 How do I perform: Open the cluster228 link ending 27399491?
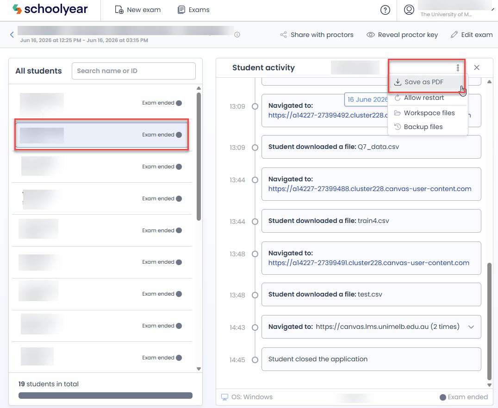369,263
